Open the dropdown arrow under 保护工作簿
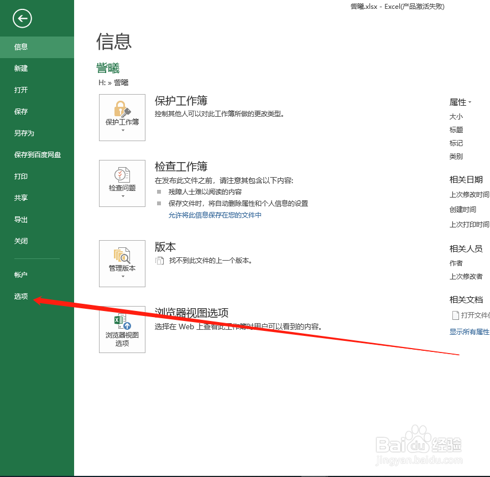This screenshot has width=490, height=477. (122, 129)
